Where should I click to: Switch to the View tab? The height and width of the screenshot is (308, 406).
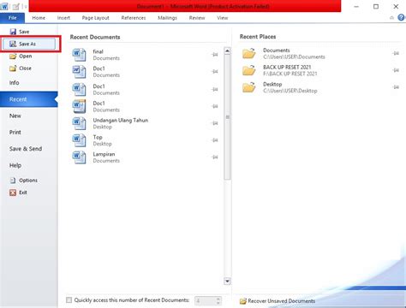[223, 18]
